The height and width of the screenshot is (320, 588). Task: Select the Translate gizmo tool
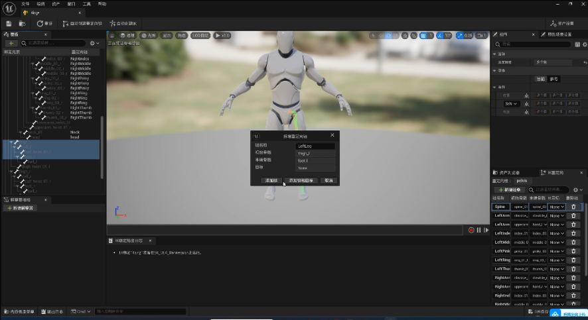click(381, 36)
